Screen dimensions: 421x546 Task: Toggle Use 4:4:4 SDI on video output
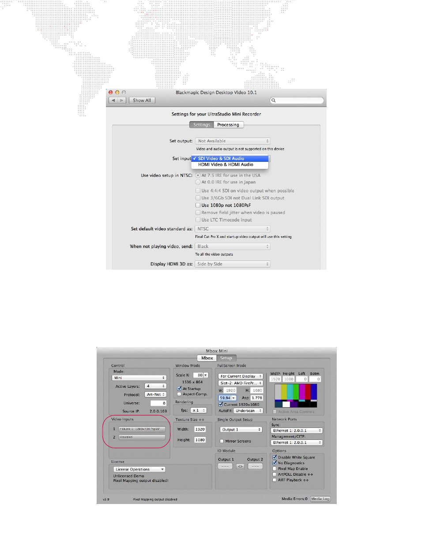point(198,191)
